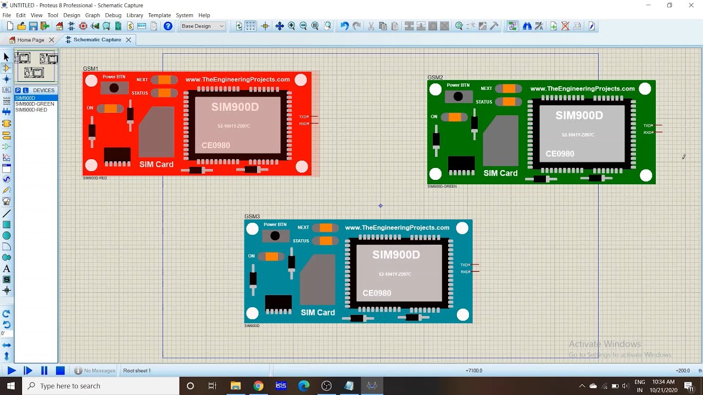Step the simulation forward one frame
The height and width of the screenshot is (395, 703).
click(28, 371)
